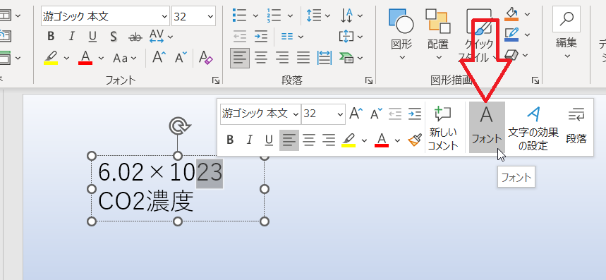Toggle Bold in the floating mini toolbar
Image resolution: width=606 pixels, height=280 pixels.
230,140
